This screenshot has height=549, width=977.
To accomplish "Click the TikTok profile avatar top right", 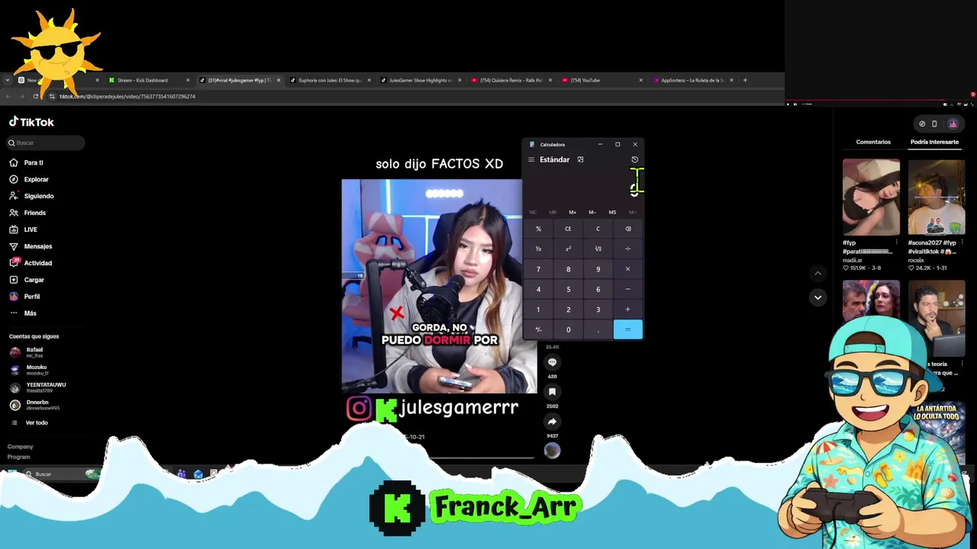I will point(953,124).
